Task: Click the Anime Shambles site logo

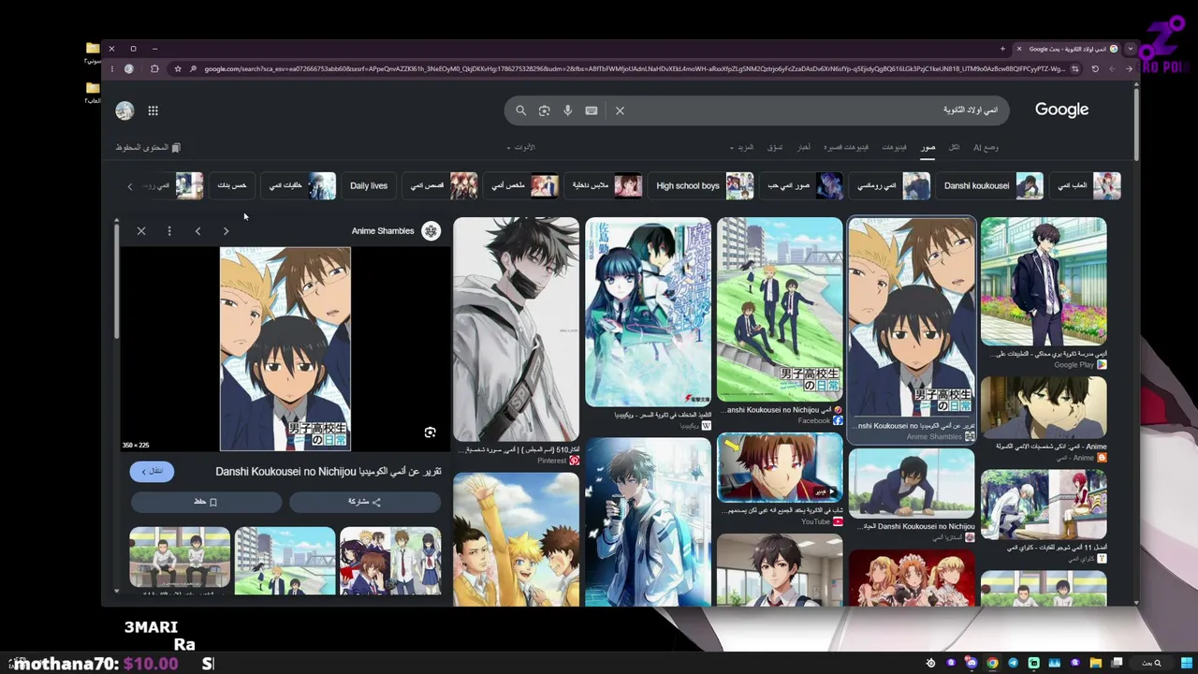Action: point(431,231)
